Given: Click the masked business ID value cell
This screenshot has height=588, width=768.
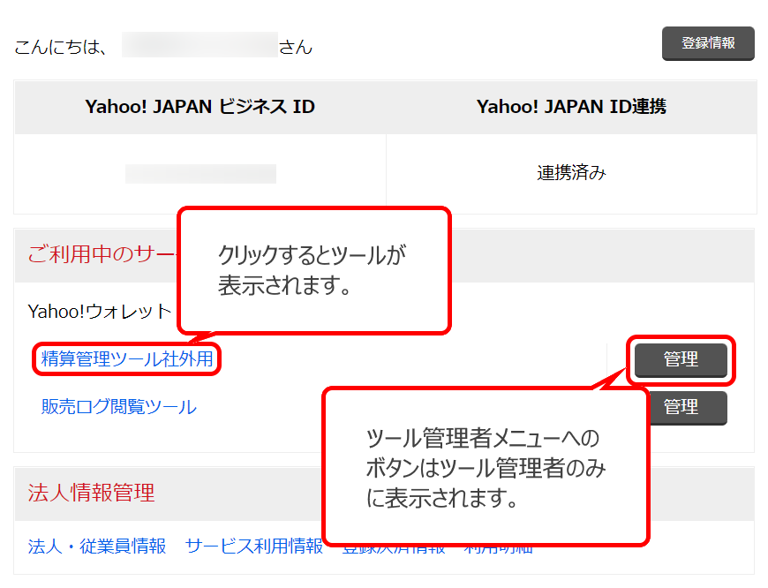Looking at the screenshot, I should point(200,174).
